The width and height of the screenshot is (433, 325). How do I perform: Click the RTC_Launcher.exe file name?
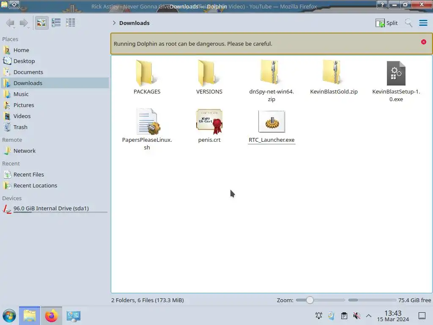[271, 140]
